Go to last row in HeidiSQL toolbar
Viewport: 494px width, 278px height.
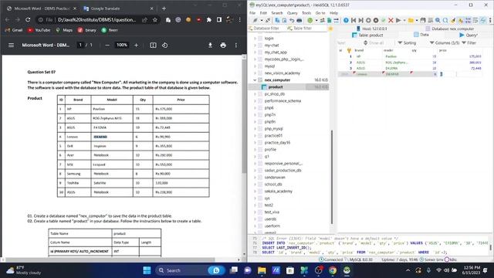(x=360, y=20)
